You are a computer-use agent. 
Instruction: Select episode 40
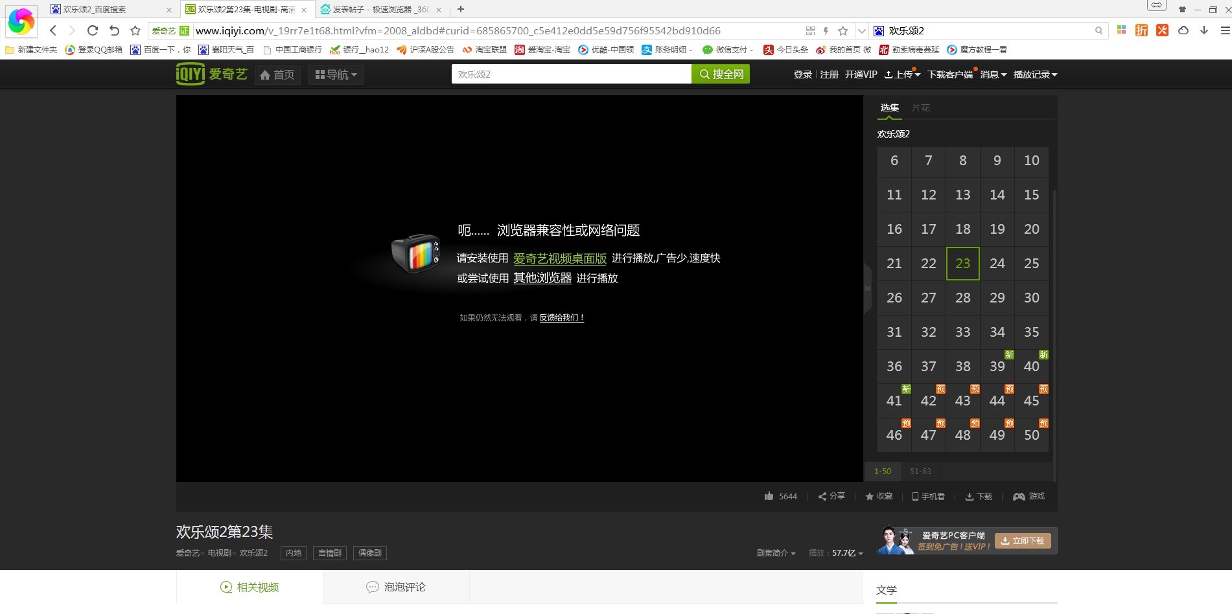(x=1032, y=367)
